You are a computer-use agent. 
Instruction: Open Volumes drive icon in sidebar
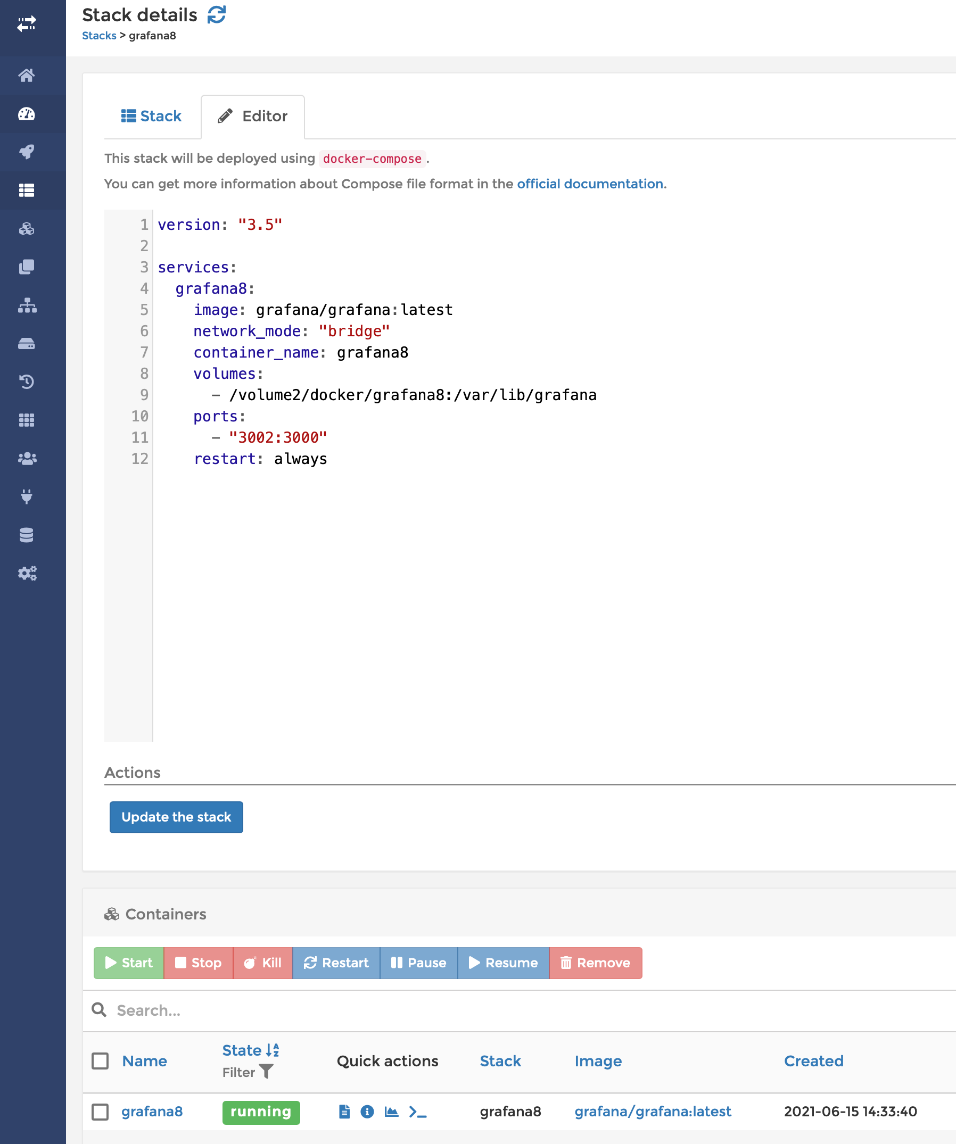[x=26, y=344]
